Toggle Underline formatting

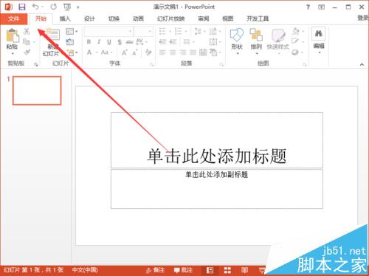(109, 42)
